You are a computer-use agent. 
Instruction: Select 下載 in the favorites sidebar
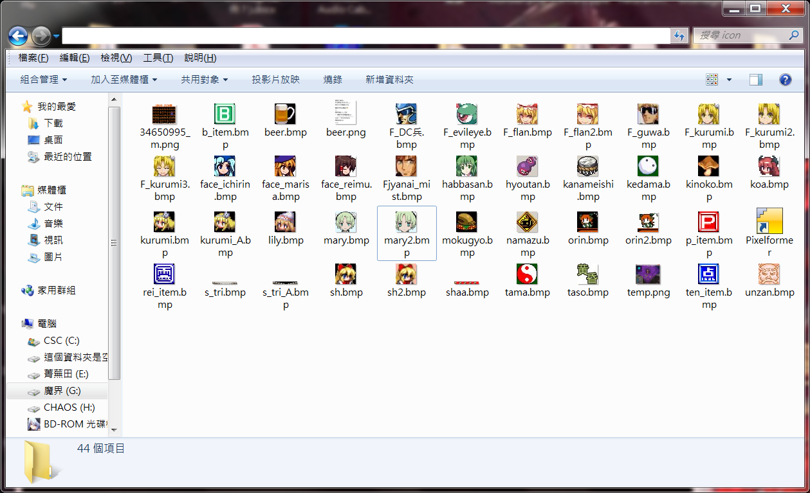pyautogui.click(x=53, y=123)
